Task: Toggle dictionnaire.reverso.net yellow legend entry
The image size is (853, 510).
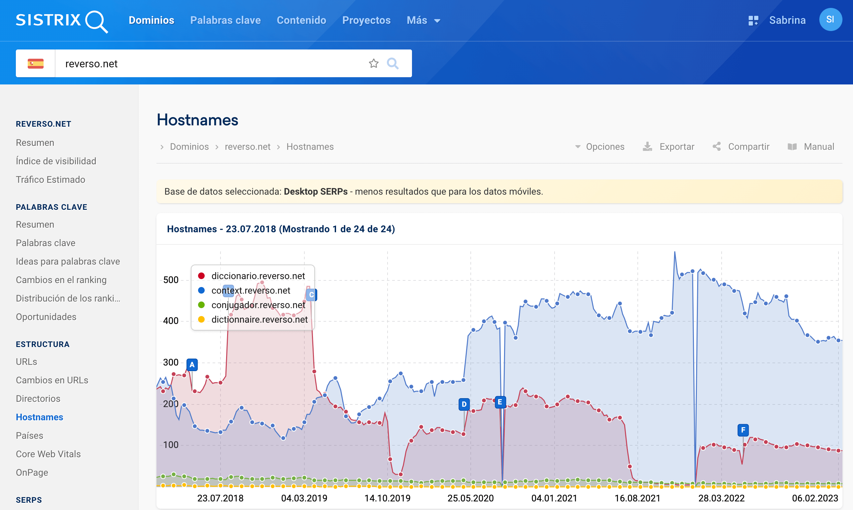Action: pyautogui.click(x=259, y=320)
